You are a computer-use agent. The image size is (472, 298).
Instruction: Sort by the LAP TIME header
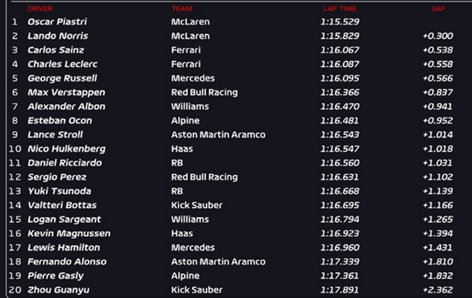[338, 9]
